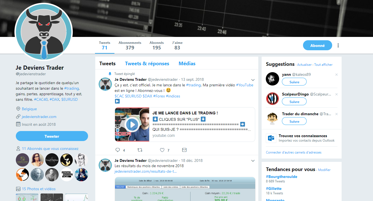Open the #Bourgtheroulde trend
The image size is (373, 201).
coord(282,177)
